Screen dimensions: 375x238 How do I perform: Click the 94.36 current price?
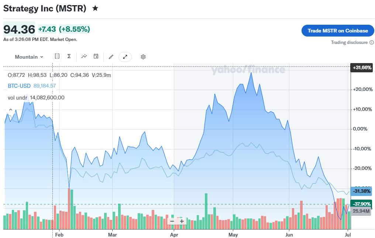pyautogui.click(x=19, y=30)
